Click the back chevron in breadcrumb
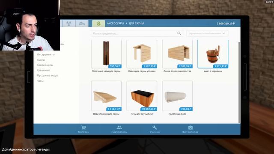Viewport: 274px width, 154px height. (x=126, y=23)
